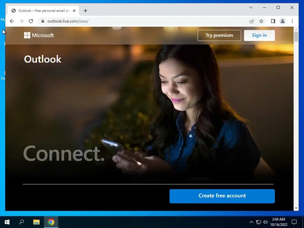Maximize the Chrome window
The image size is (304, 228).
(278, 7)
